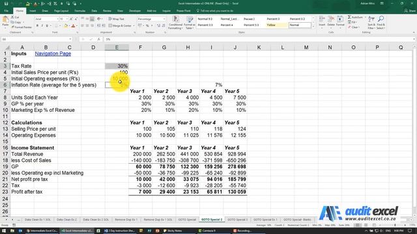Click the Copy command

16,22
